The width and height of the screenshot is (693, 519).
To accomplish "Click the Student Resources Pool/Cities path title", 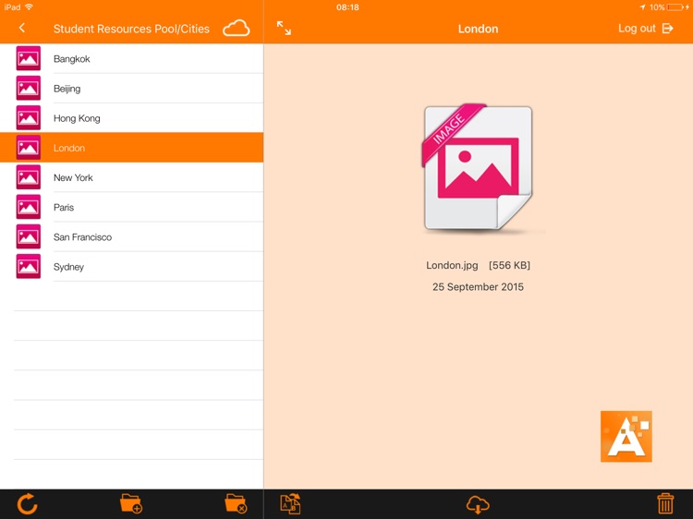I will click(x=131, y=29).
